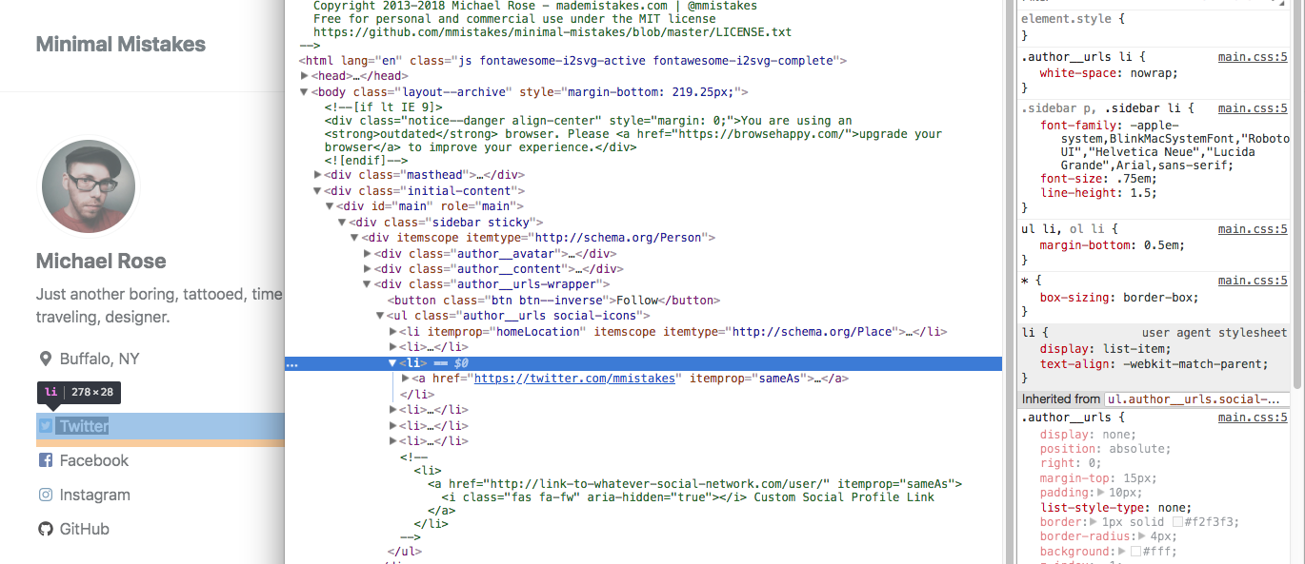Click the location pin icon beside Buffalo, NY
The height and width of the screenshot is (564, 1305).
45,359
